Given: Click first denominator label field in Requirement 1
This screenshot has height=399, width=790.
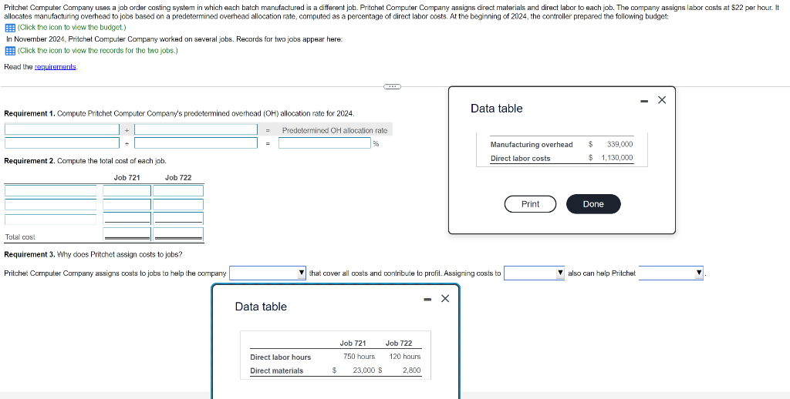Looking at the screenshot, I should point(196,130).
